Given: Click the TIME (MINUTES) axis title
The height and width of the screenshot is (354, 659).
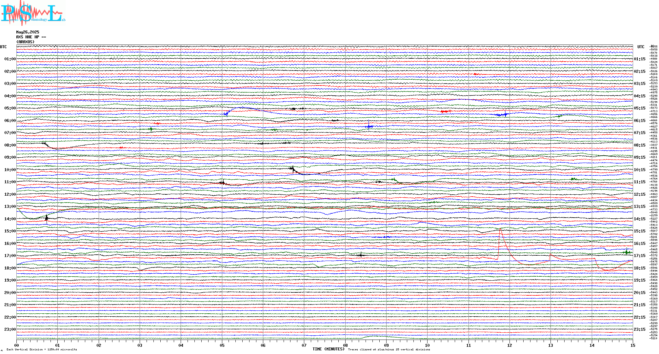Looking at the screenshot, I should pyautogui.click(x=329, y=349).
